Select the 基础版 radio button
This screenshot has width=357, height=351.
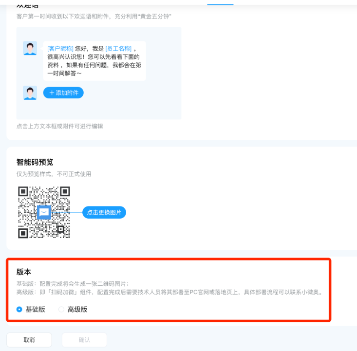(x=19, y=309)
